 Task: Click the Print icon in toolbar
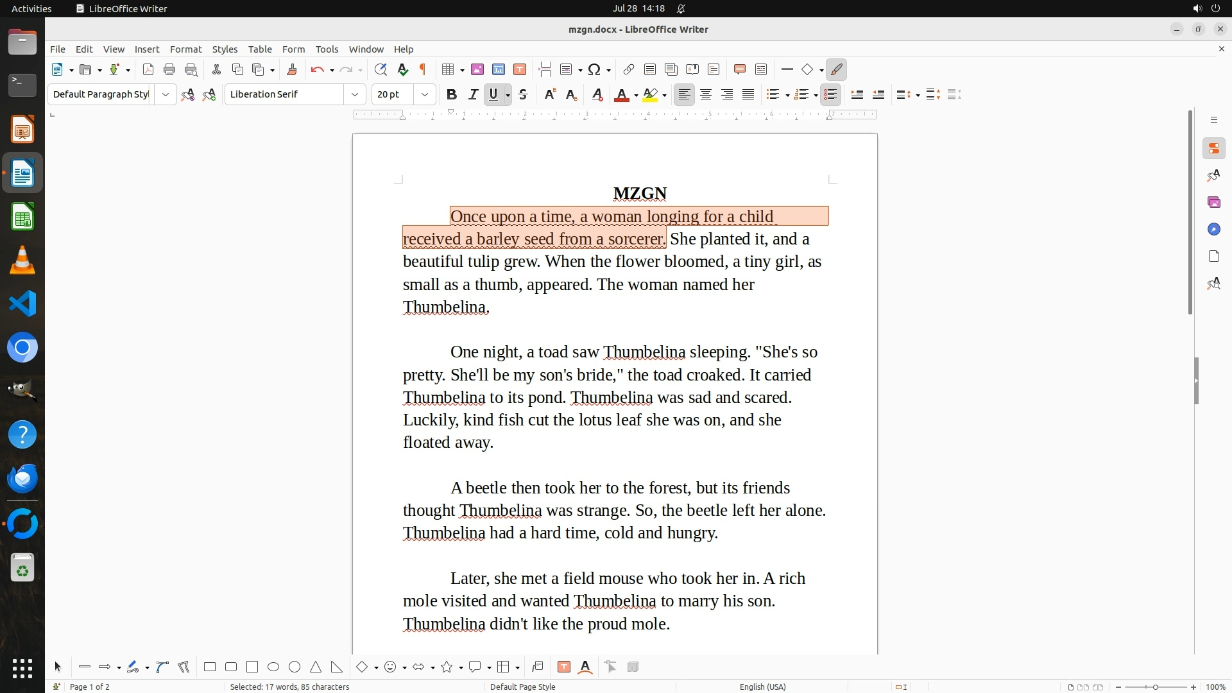pyautogui.click(x=169, y=70)
